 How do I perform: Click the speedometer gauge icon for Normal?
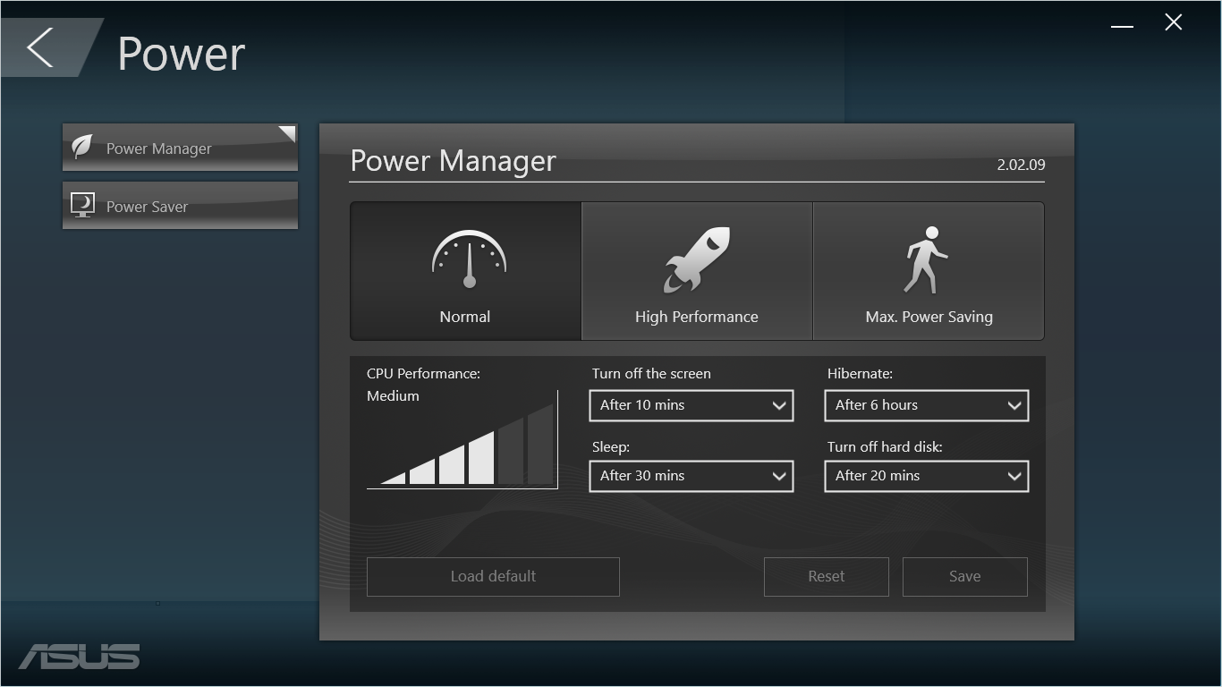point(469,259)
